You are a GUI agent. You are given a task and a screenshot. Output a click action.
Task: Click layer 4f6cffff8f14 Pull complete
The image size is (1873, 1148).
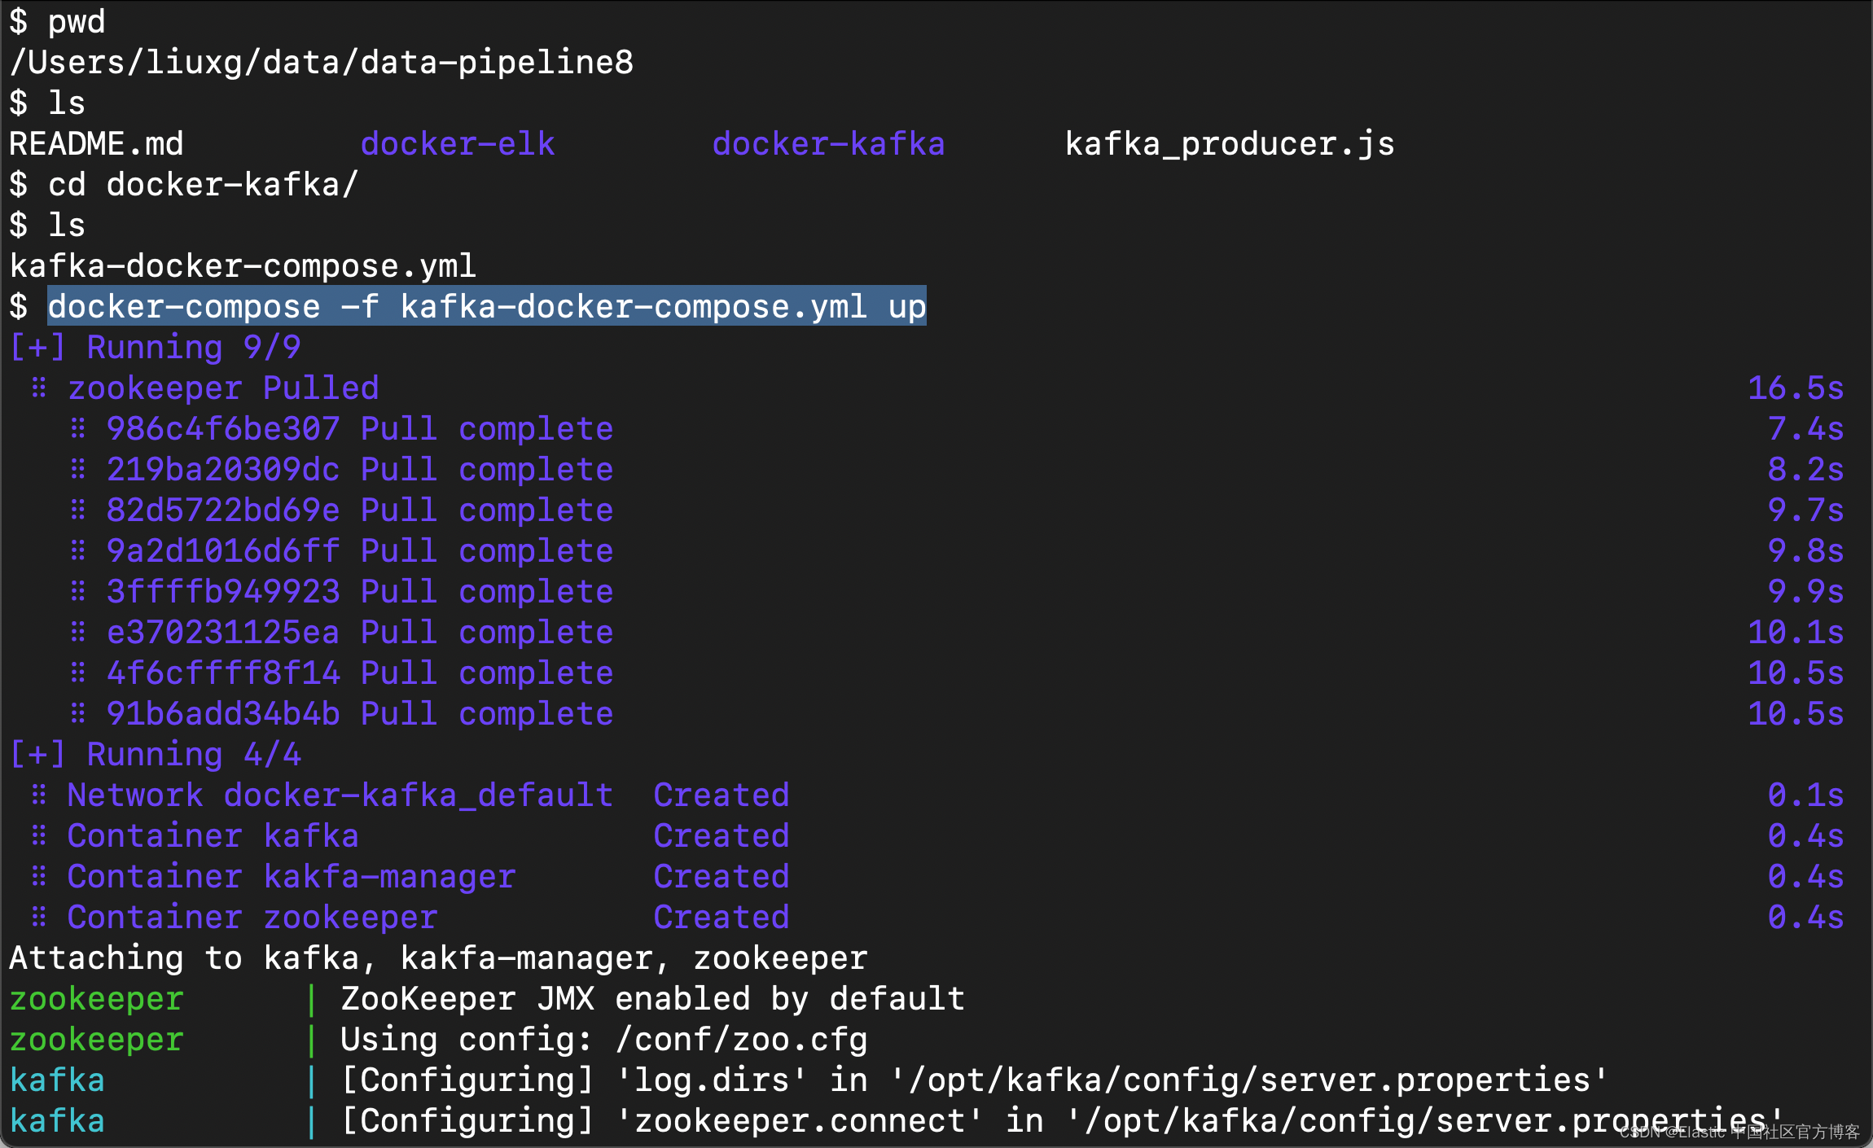coord(360,673)
